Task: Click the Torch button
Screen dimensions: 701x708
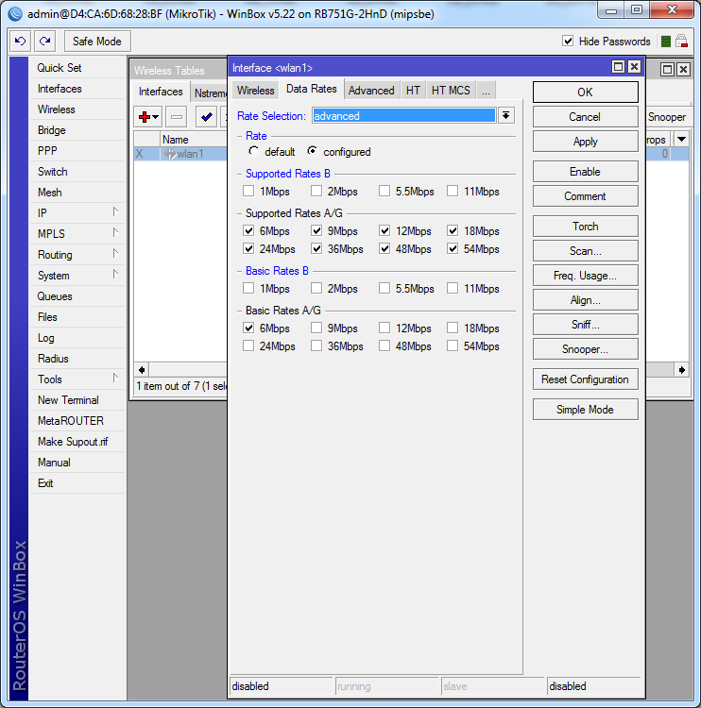Action: pos(586,227)
